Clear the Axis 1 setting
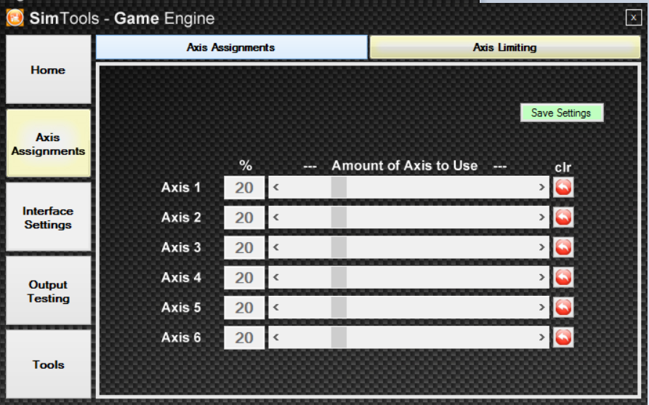This screenshot has height=405, width=649. click(563, 187)
